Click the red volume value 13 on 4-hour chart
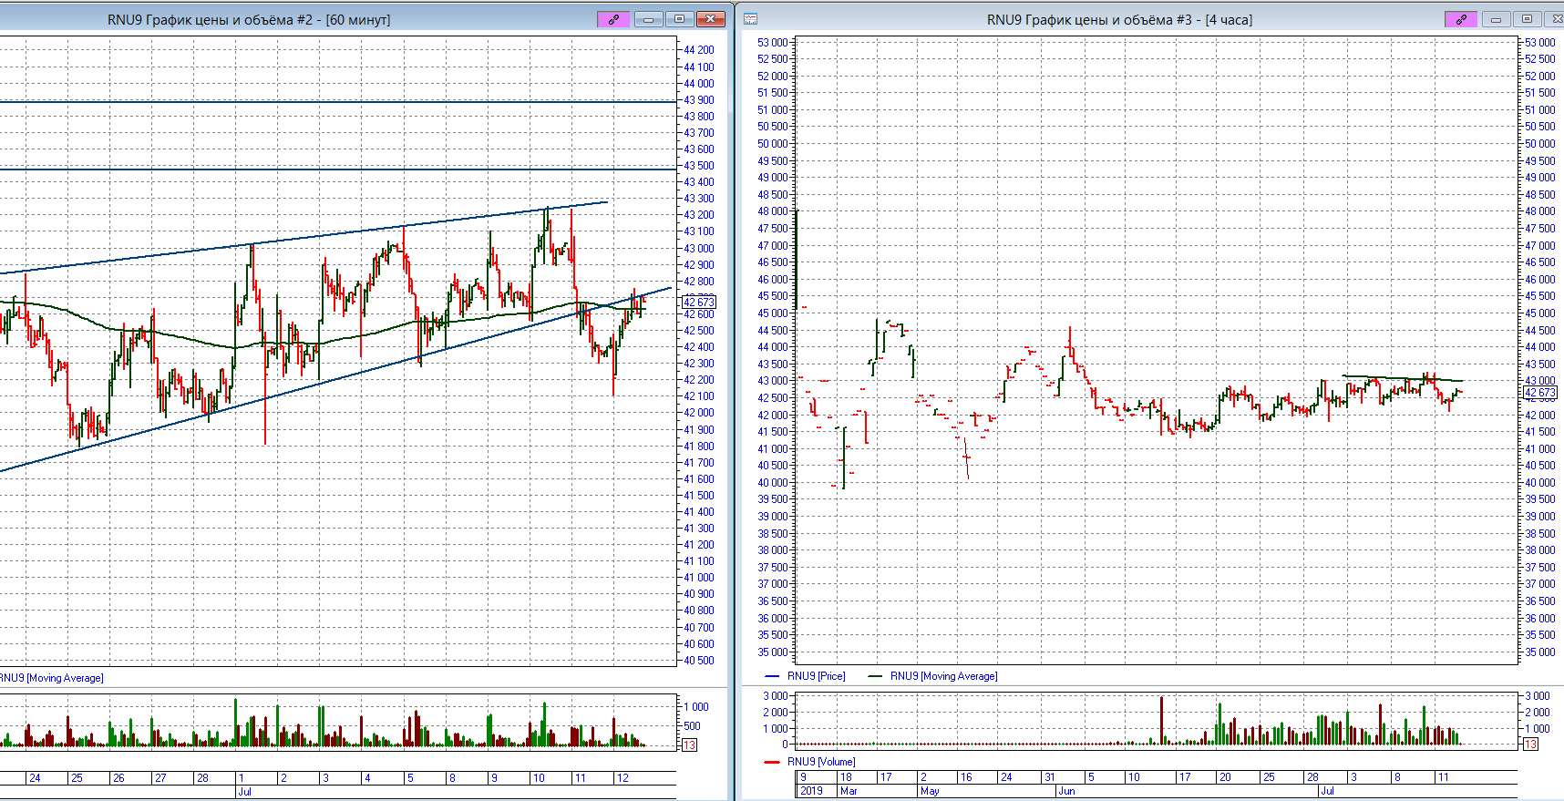The height and width of the screenshot is (801, 1564). click(x=1530, y=745)
